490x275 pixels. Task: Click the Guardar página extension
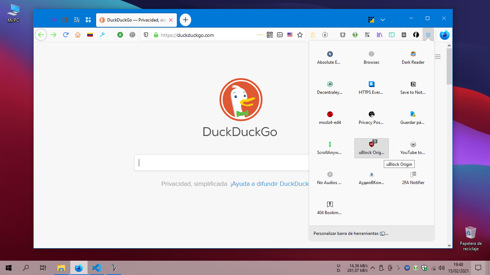pyautogui.click(x=413, y=118)
